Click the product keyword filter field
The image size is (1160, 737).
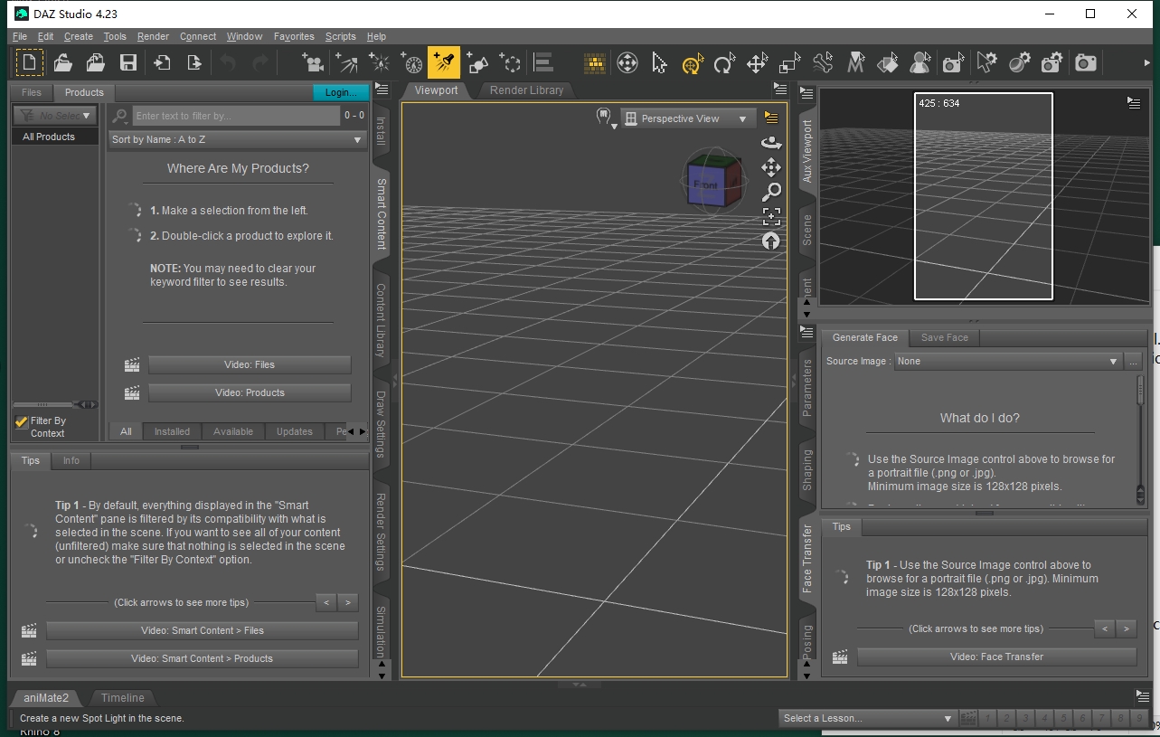237,115
